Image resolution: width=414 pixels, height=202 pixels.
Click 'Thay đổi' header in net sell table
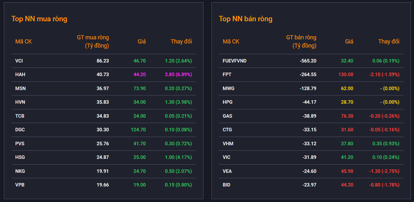[x=389, y=42]
